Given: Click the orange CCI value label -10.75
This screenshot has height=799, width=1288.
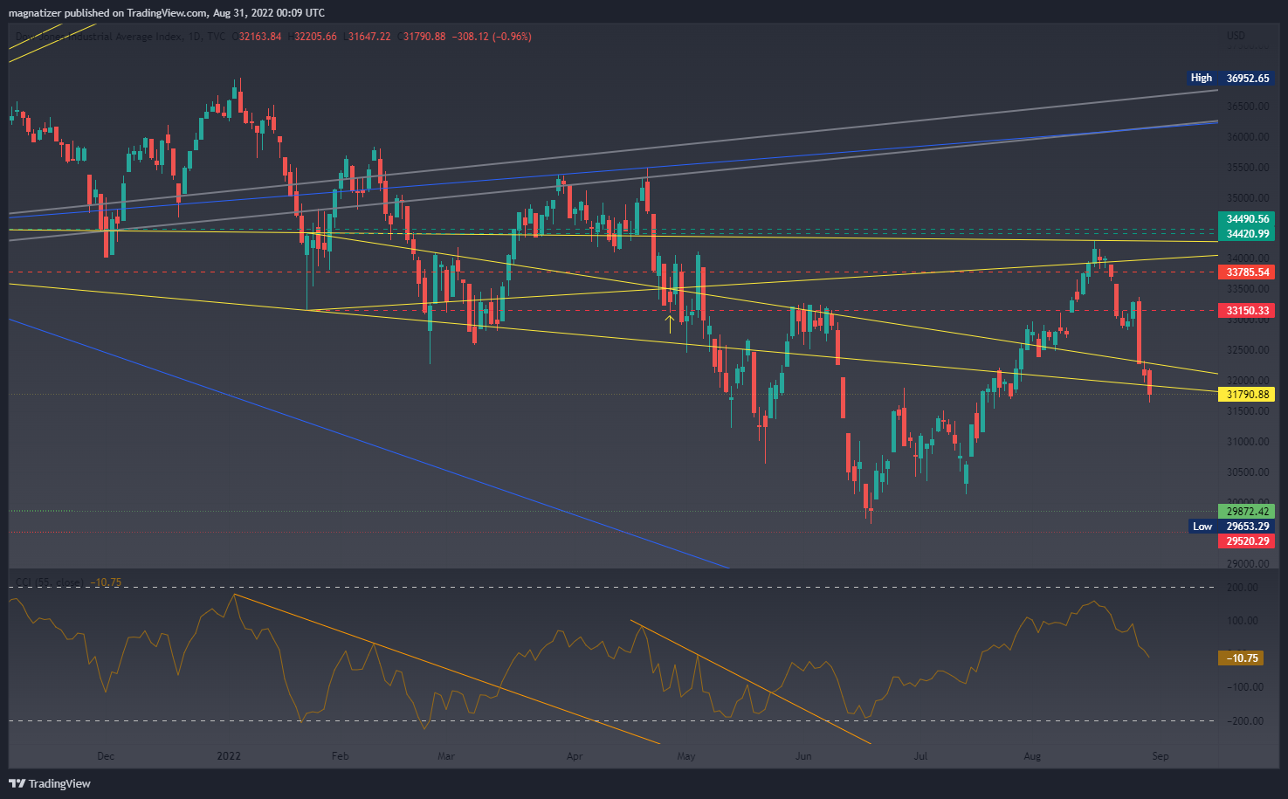Looking at the screenshot, I should pos(1241,658).
